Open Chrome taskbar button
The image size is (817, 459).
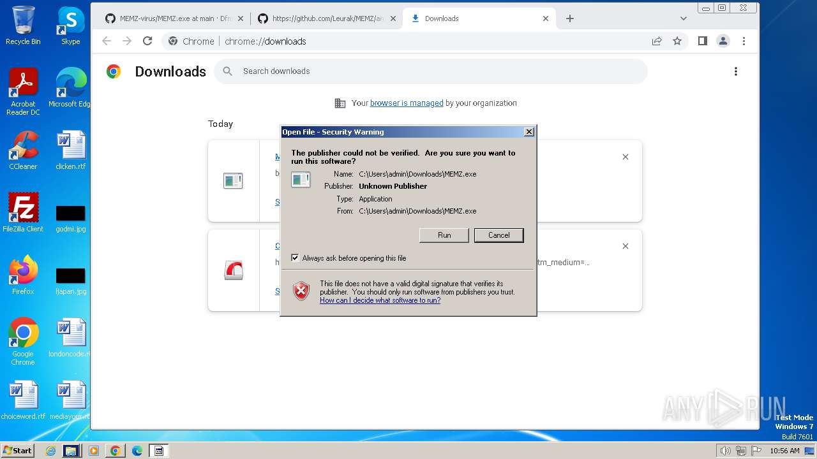(115, 451)
